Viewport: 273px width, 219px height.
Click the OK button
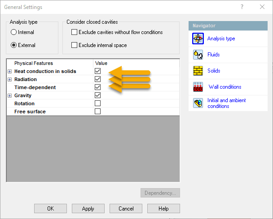pyautogui.click(x=50, y=209)
